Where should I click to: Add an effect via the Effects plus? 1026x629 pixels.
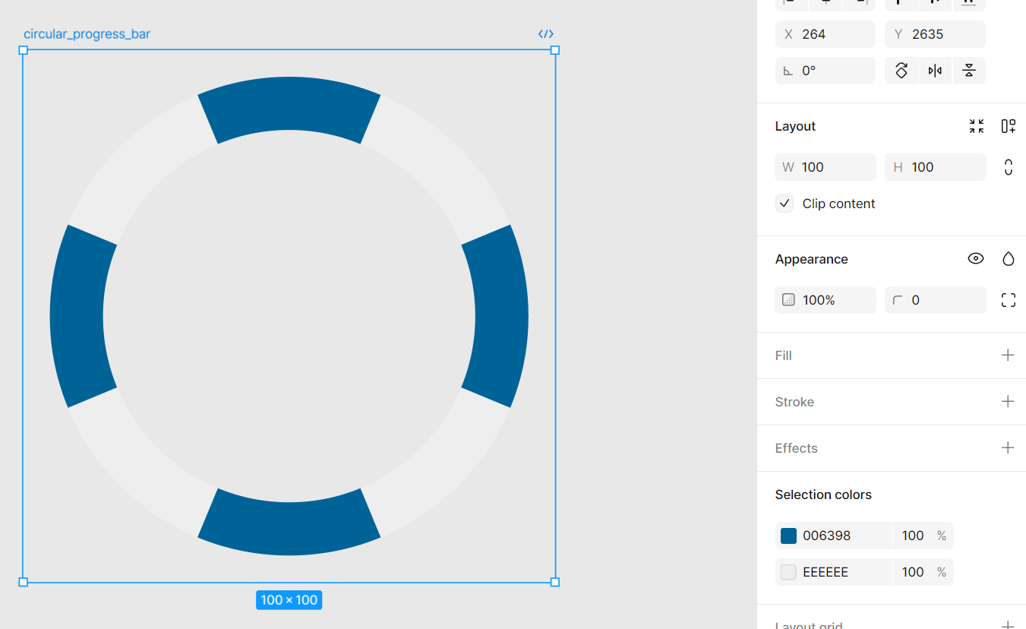click(1009, 447)
